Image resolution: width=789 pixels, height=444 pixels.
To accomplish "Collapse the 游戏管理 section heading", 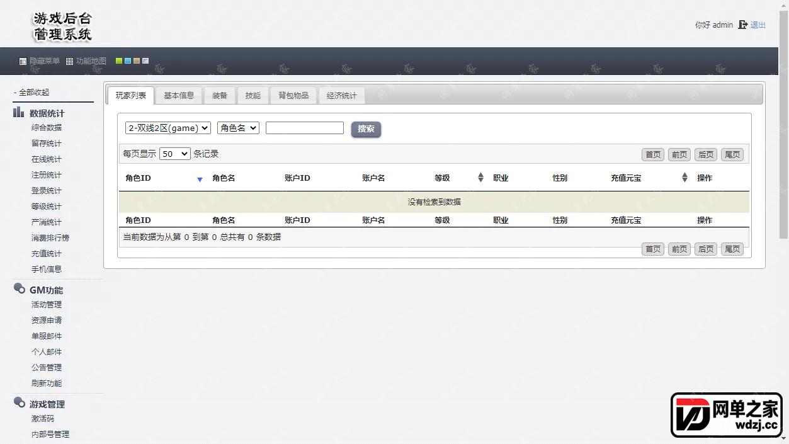I will point(47,404).
